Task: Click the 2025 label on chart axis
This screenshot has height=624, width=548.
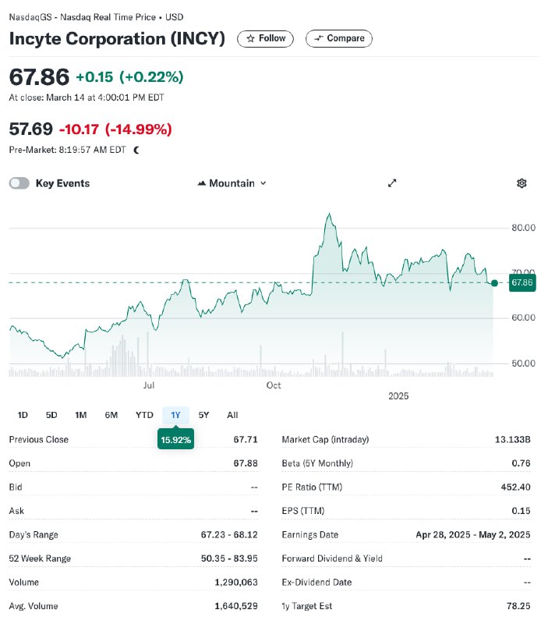Action: 398,396
